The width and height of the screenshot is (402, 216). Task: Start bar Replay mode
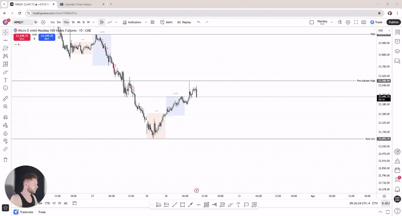184,22
